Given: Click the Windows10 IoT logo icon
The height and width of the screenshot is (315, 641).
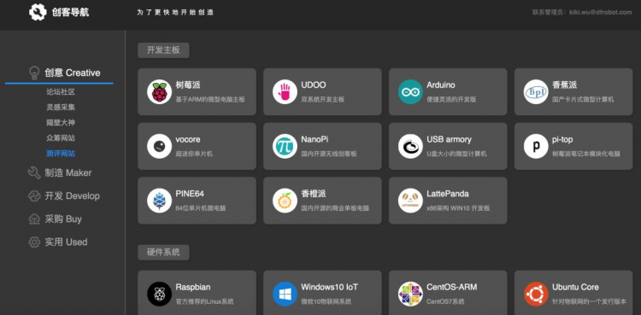Looking at the screenshot, I should point(285,294).
